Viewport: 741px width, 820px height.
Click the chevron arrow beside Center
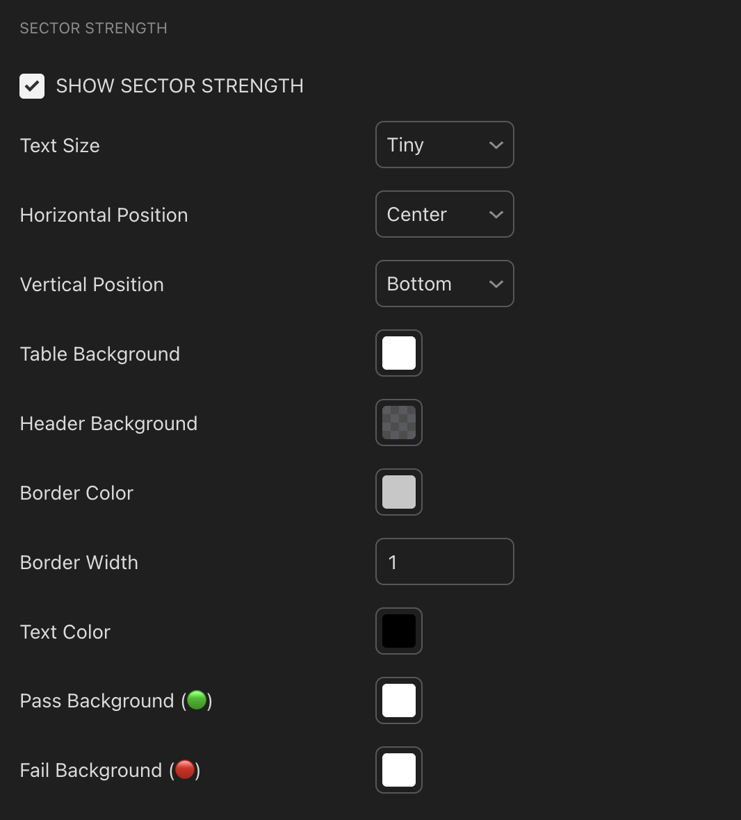click(496, 215)
